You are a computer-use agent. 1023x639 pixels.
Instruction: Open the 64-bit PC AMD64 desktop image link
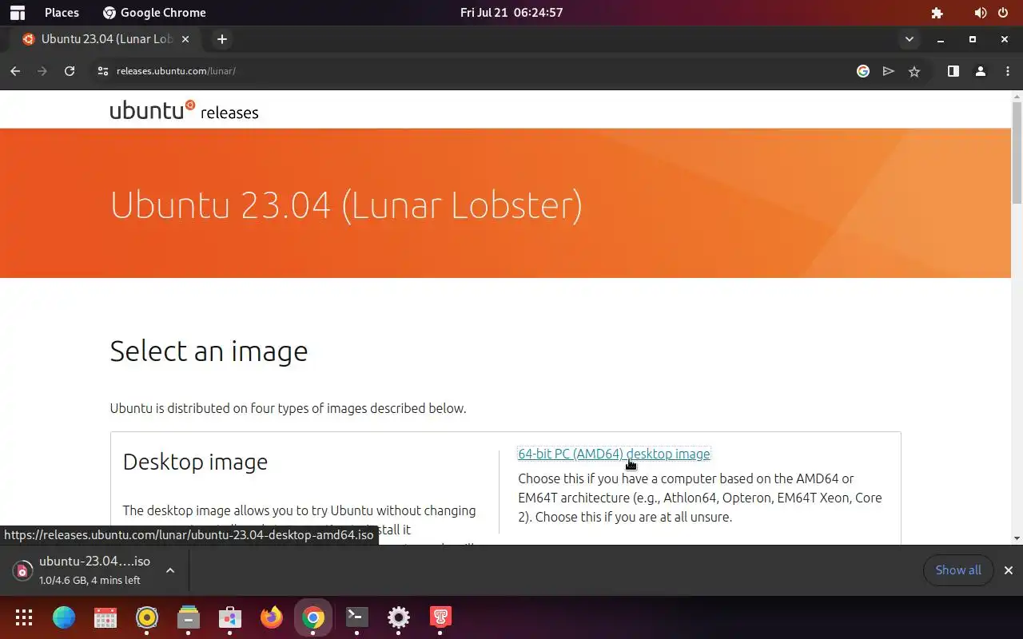pos(614,454)
